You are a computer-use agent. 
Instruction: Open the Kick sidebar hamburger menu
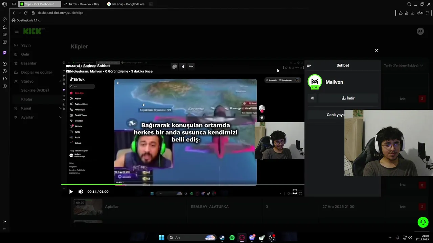pyautogui.click(x=17, y=31)
